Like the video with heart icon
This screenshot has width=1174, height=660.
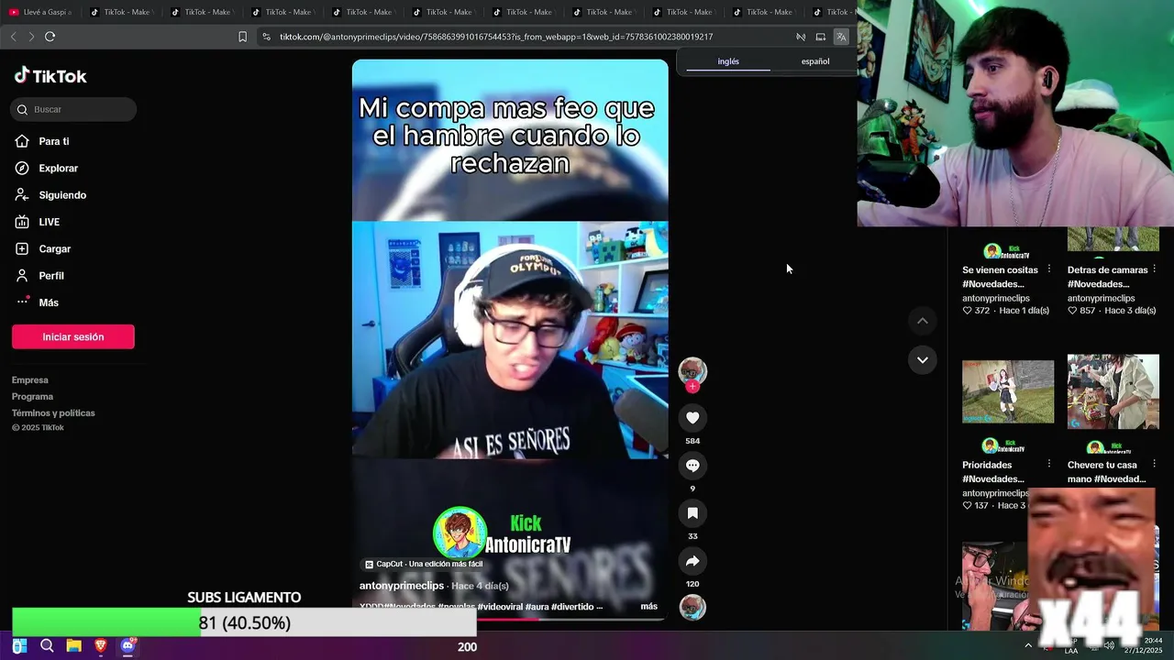pyautogui.click(x=692, y=417)
